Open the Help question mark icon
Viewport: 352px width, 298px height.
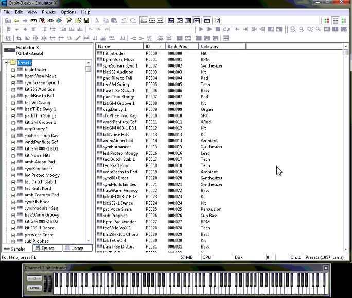217,21
